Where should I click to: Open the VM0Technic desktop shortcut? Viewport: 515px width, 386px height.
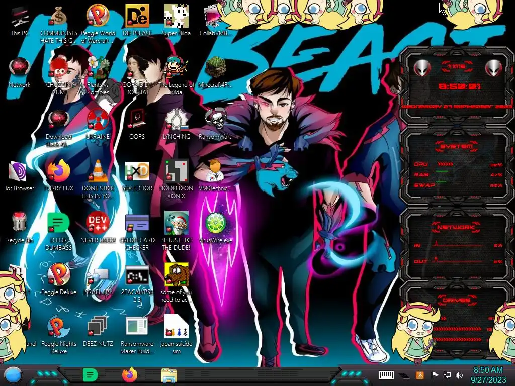[215, 176]
